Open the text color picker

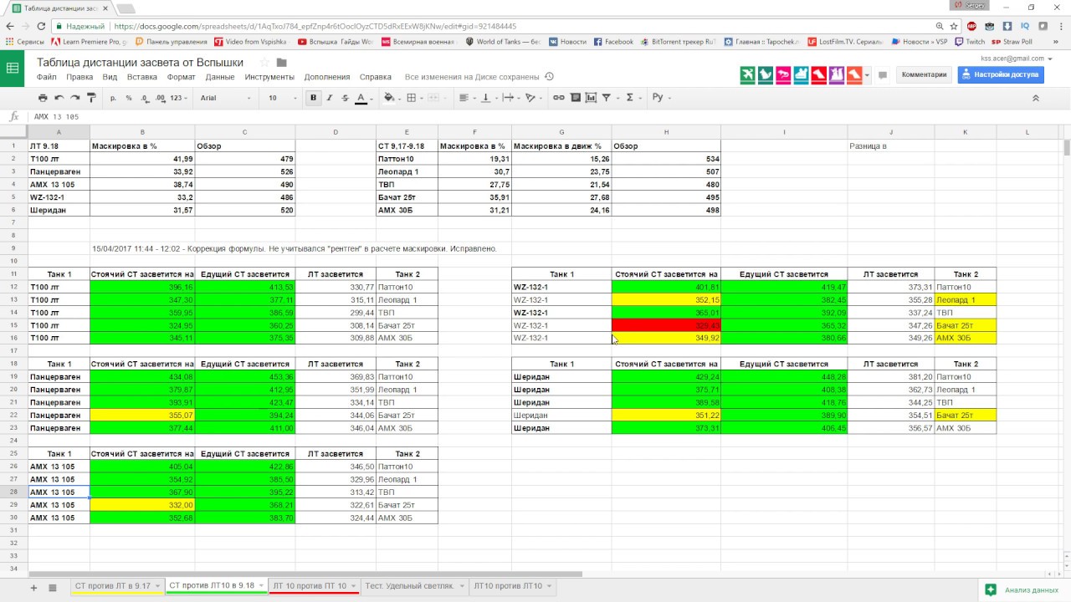click(362, 98)
